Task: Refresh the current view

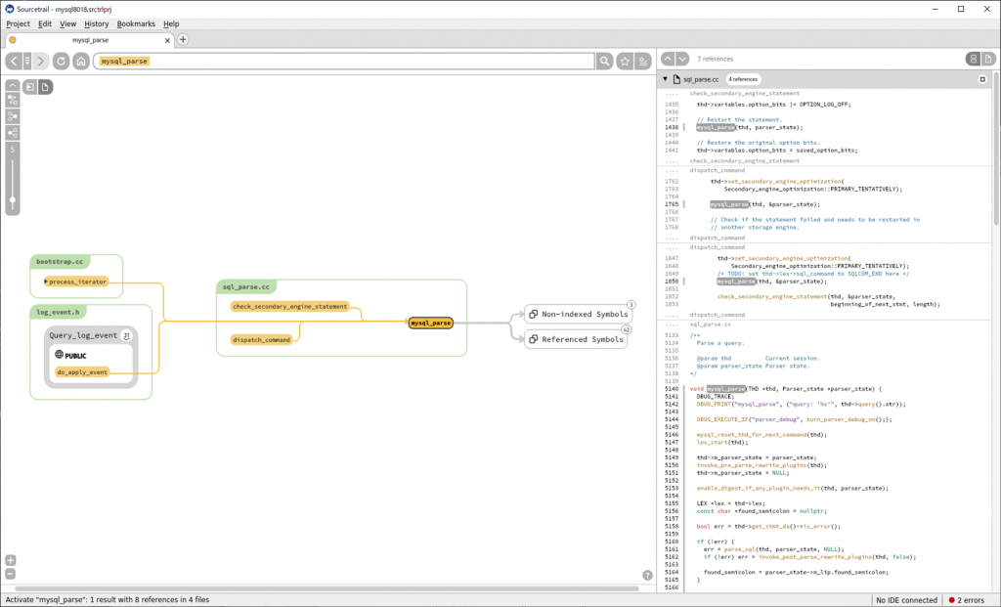Action: [61, 61]
